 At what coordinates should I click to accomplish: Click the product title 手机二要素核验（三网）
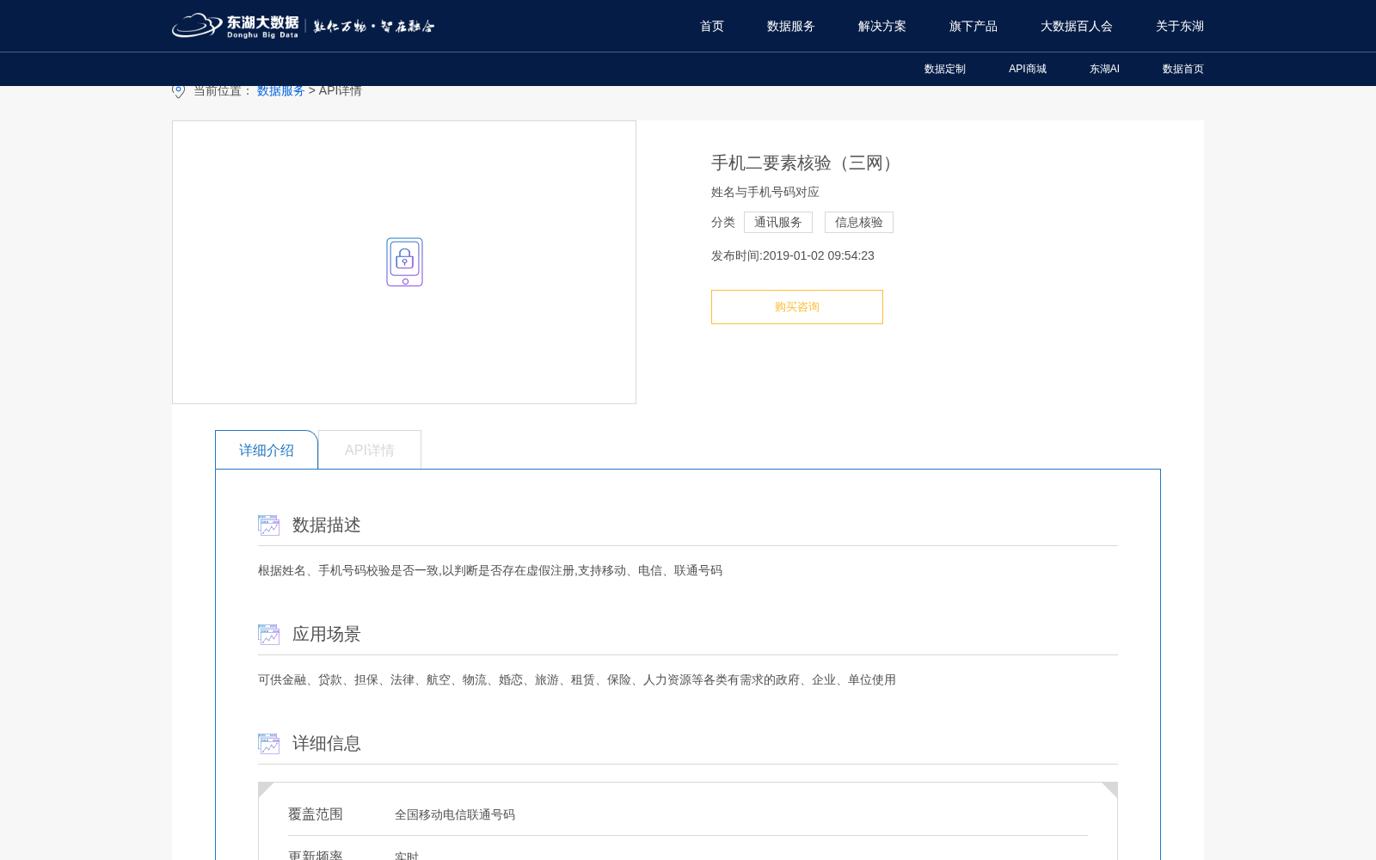(805, 163)
